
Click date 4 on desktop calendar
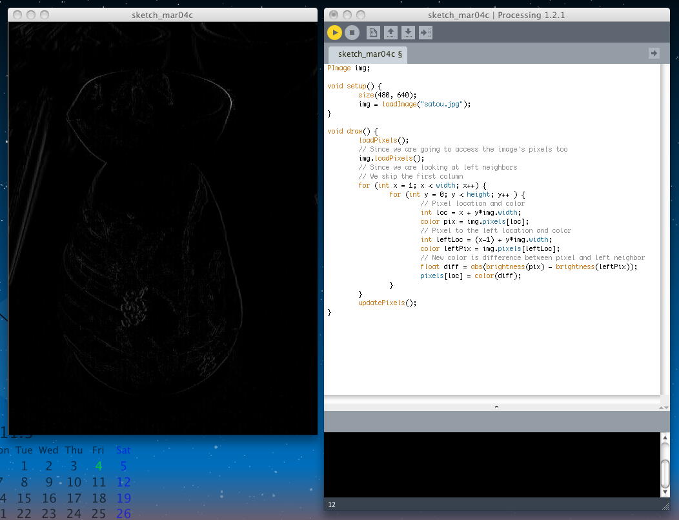98,466
